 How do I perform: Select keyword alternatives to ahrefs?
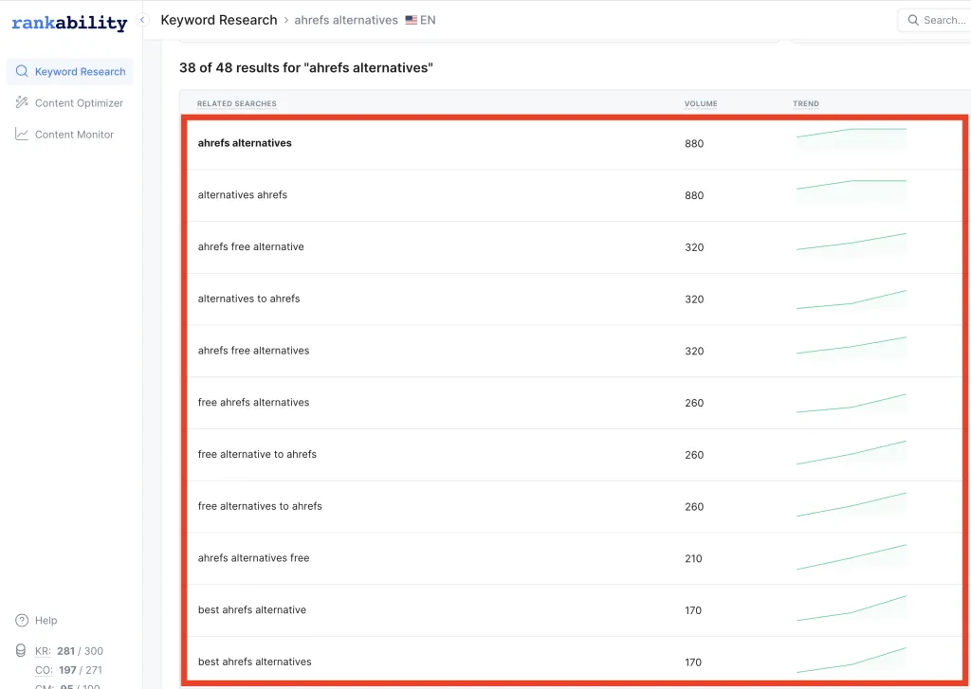click(x=248, y=299)
